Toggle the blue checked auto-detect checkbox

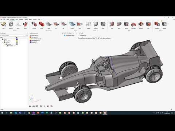click(x=65, y=35)
